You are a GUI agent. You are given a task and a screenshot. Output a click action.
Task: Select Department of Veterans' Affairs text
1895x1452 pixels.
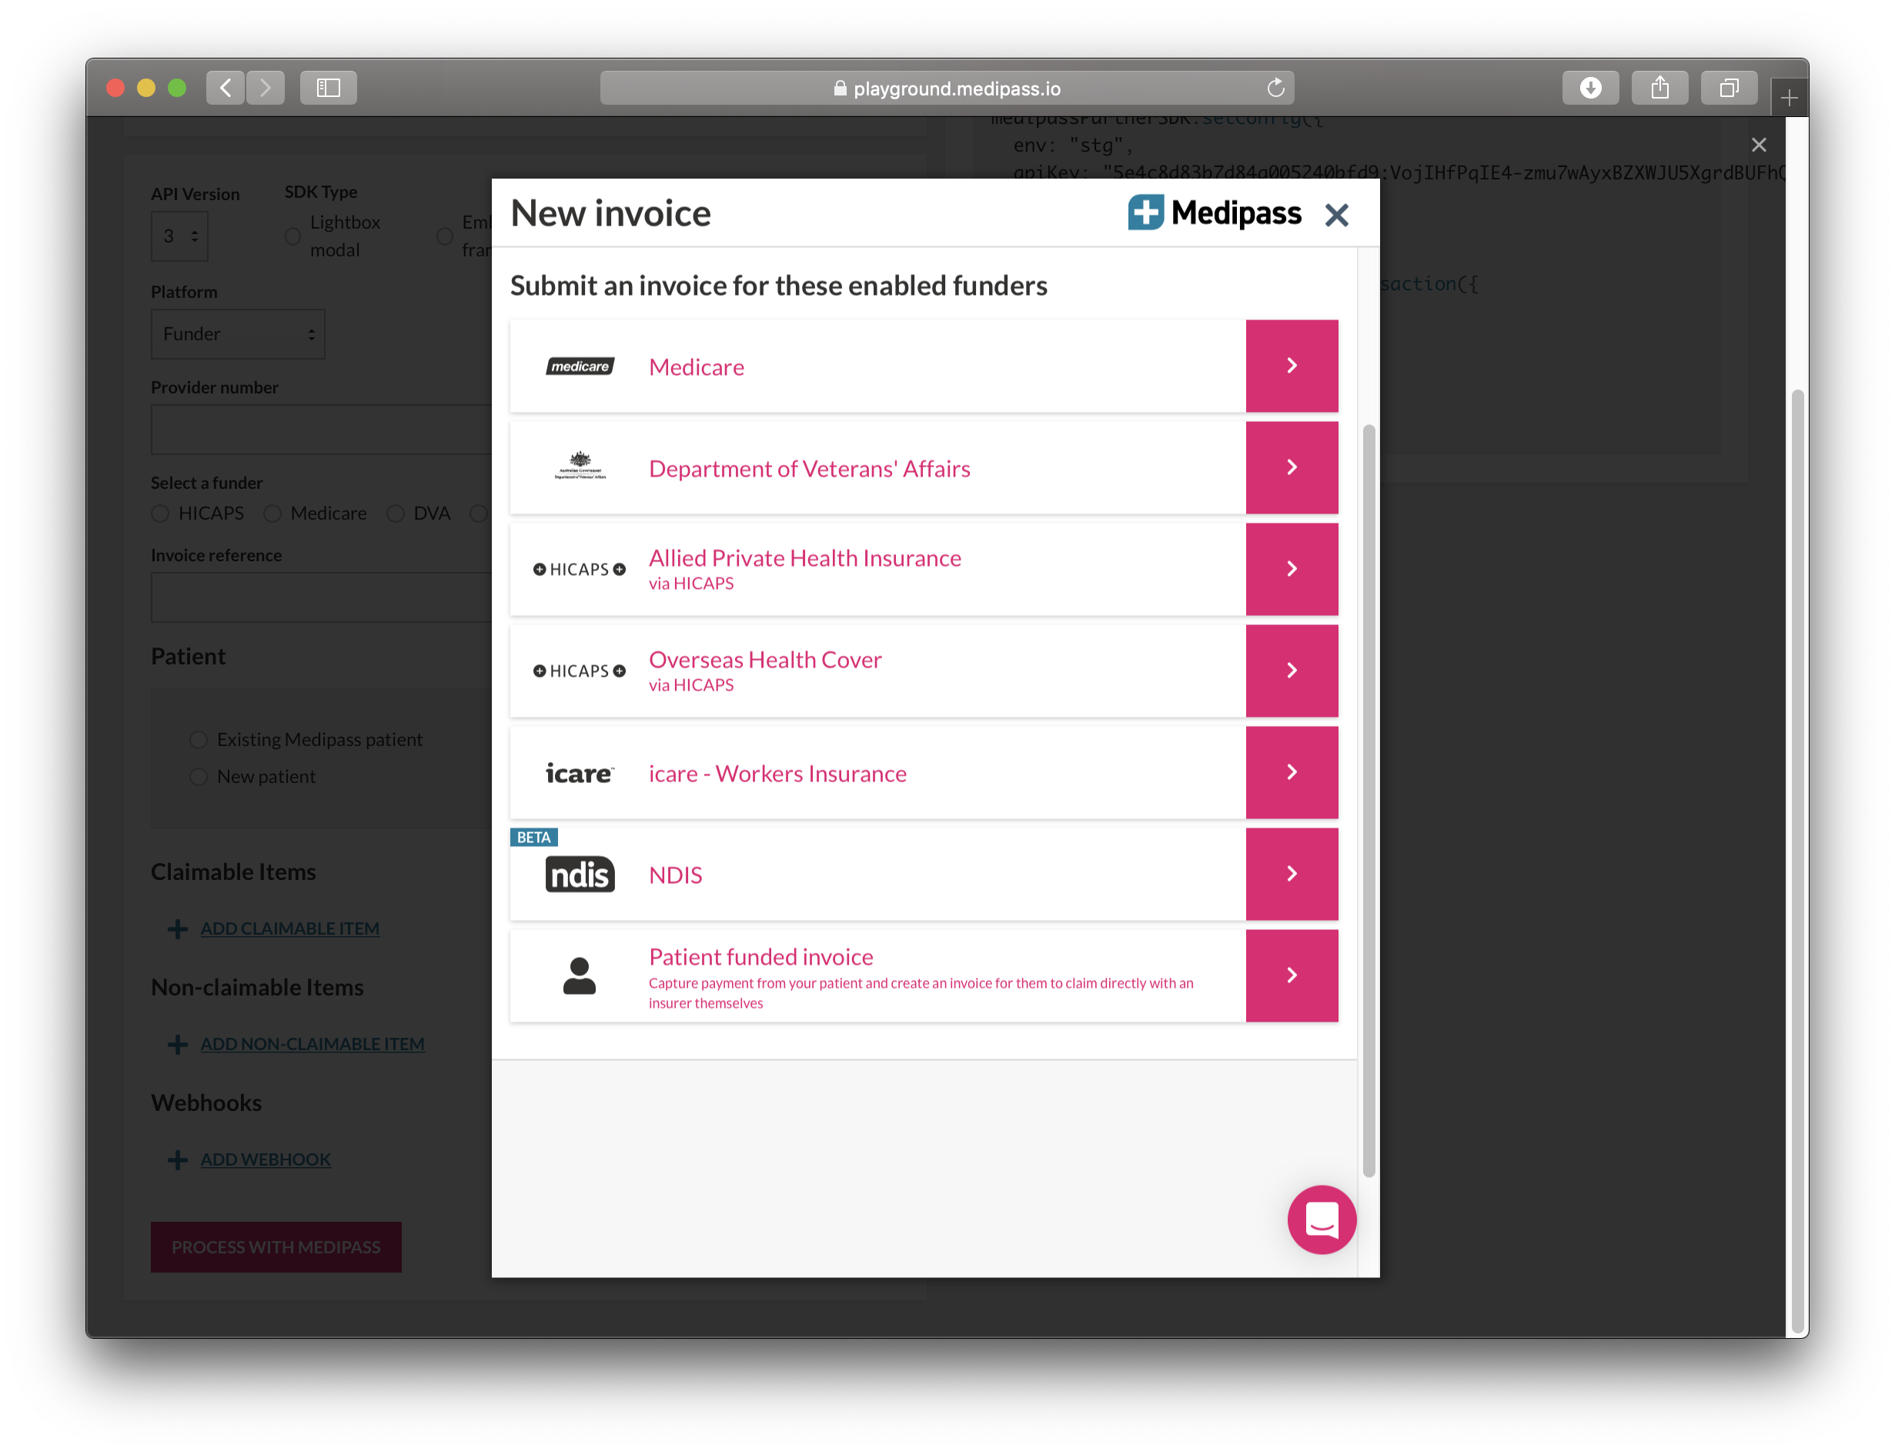810,468
